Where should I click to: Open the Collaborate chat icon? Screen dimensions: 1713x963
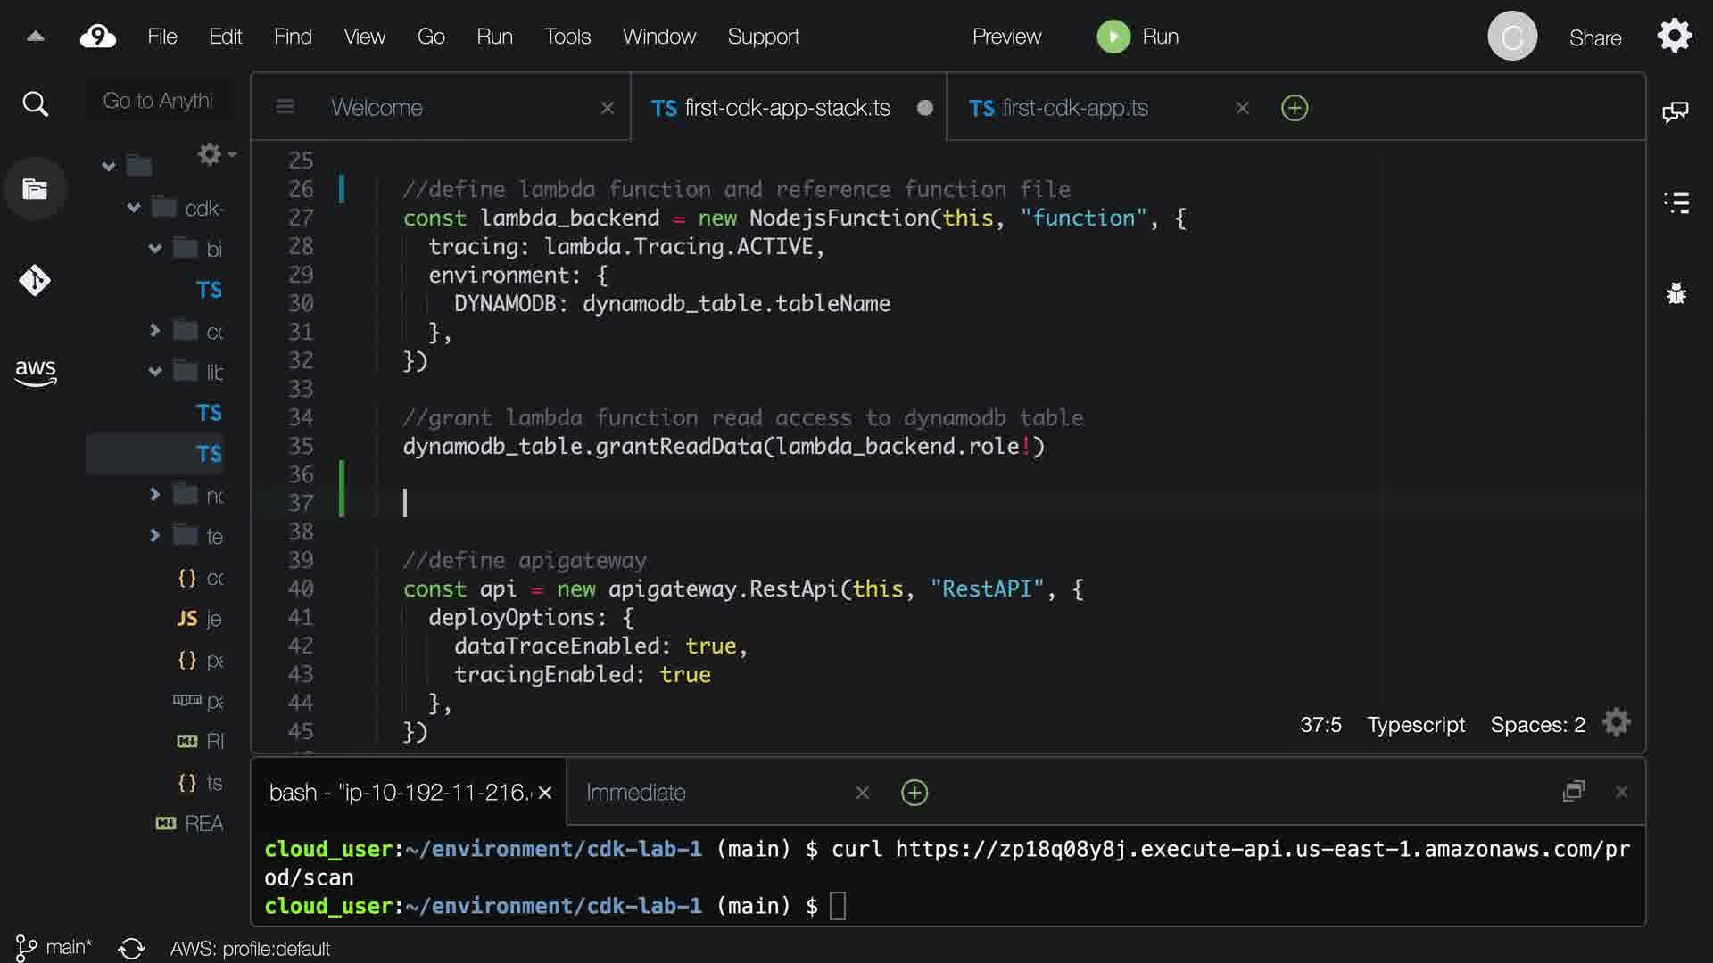[x=1676, y=112]
